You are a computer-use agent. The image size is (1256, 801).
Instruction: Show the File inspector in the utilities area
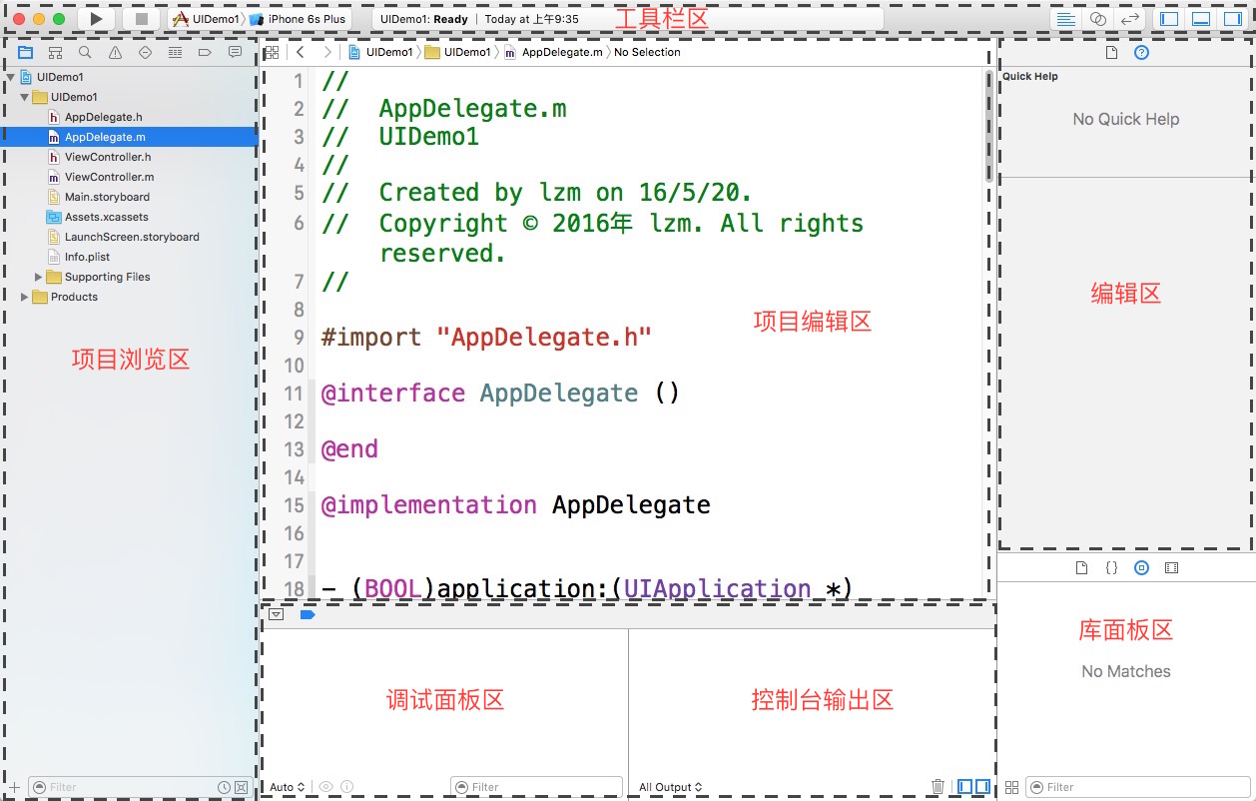1110,52
